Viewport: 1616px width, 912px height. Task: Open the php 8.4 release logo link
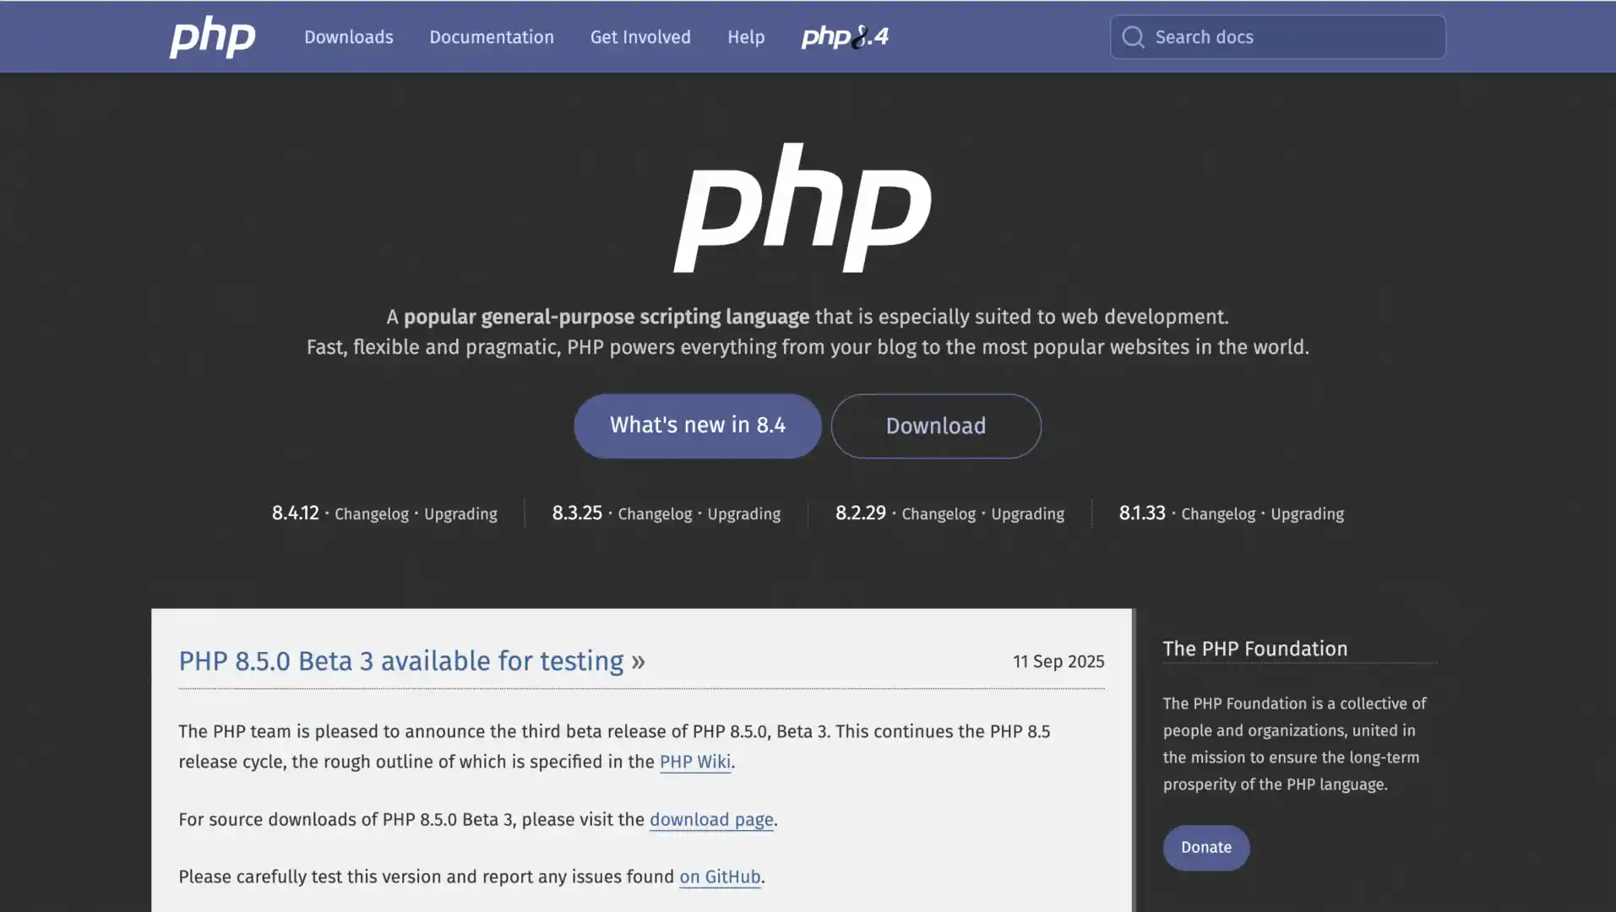pyautogui.click(x=845, y=37)
